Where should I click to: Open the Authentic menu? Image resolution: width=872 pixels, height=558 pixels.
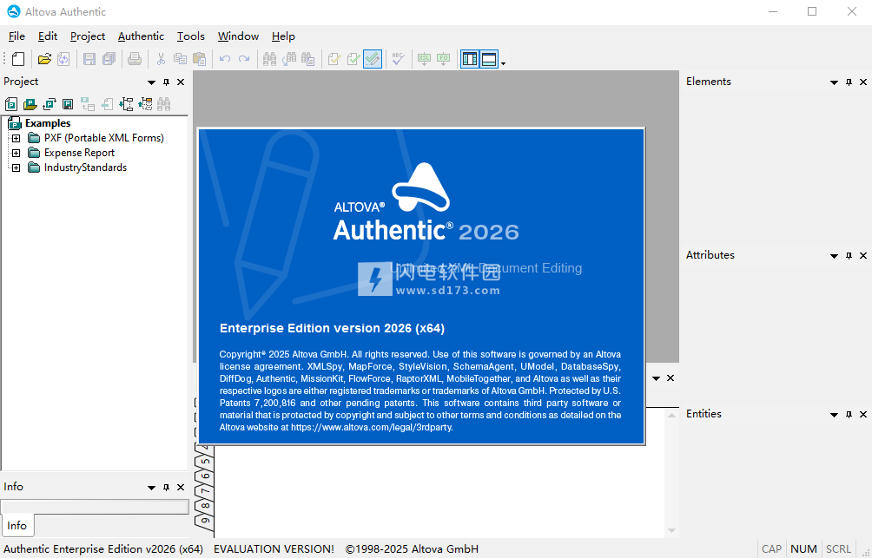141,36
